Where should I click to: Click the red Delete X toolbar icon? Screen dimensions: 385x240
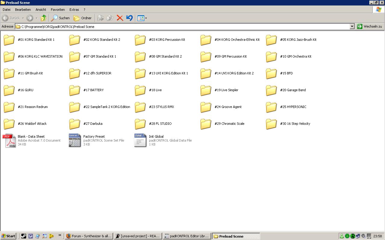(120, 18)
